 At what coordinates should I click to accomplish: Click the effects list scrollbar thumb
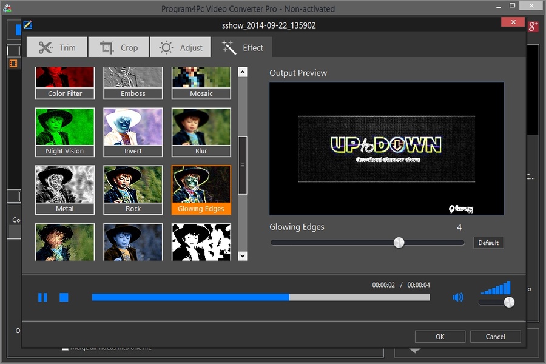coord(243,166)
